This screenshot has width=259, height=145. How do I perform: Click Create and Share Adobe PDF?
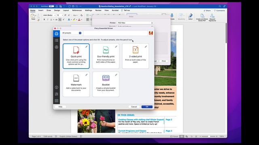202,17
